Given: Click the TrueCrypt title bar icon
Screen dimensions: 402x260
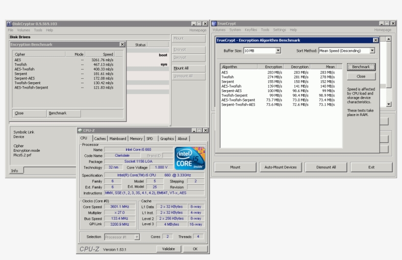Looking at the screenshot, I should (x=214, y=24).
